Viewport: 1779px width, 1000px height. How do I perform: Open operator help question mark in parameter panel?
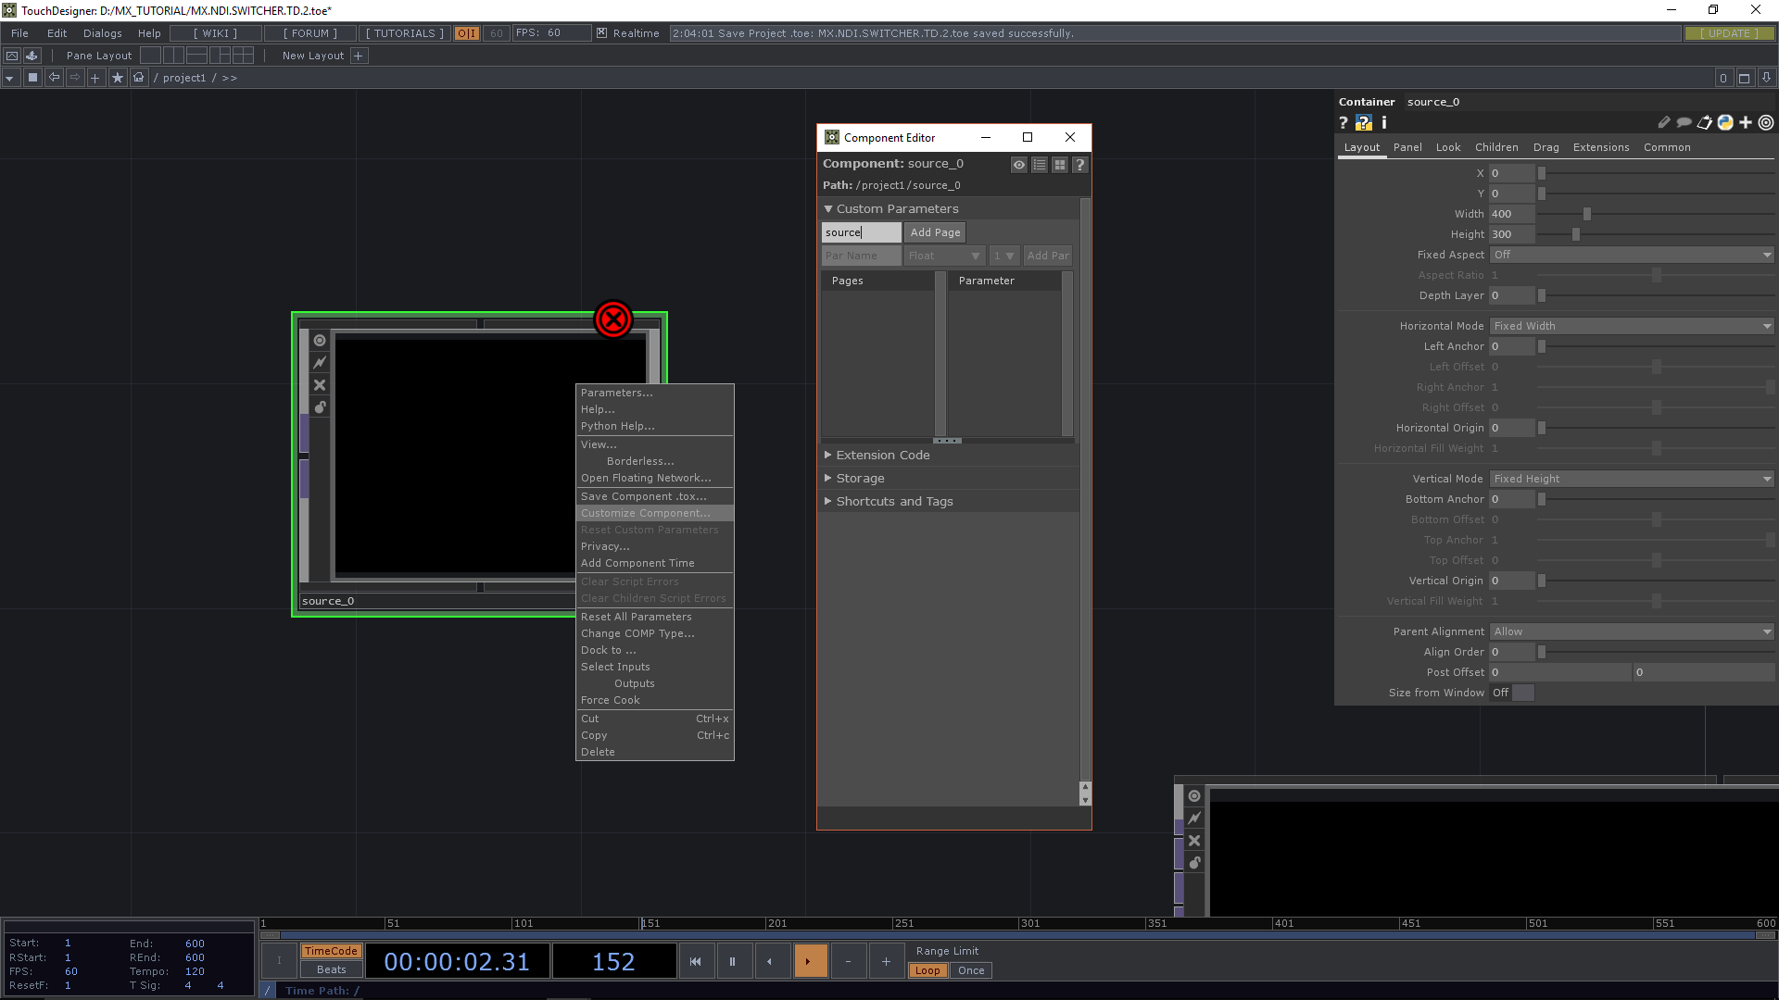pyautogui.click(x=1344, y=122)
